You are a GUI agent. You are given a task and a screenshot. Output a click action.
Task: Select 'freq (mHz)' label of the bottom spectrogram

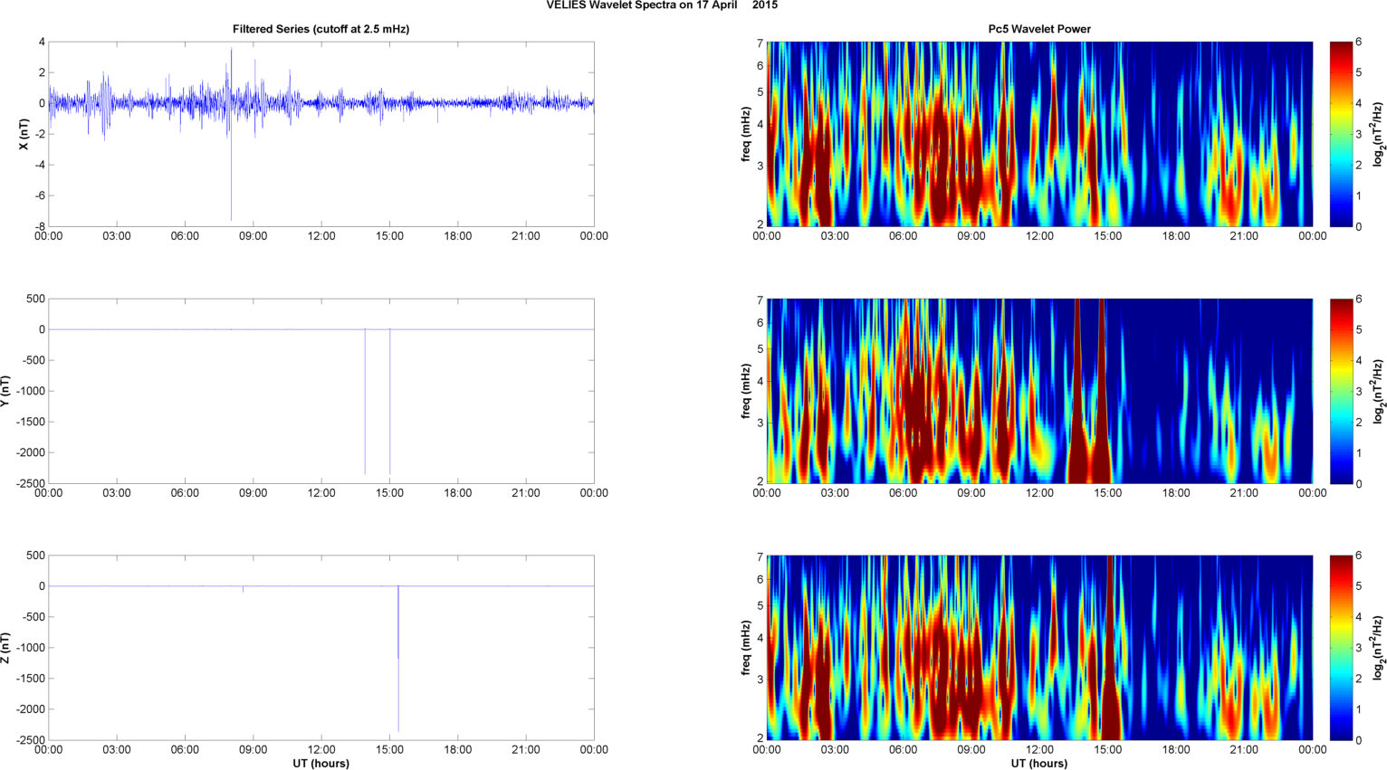746,648
